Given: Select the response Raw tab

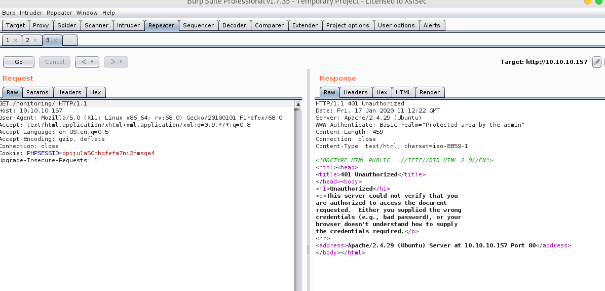Looking at the screenshot, I should click(x=329, y=92).
